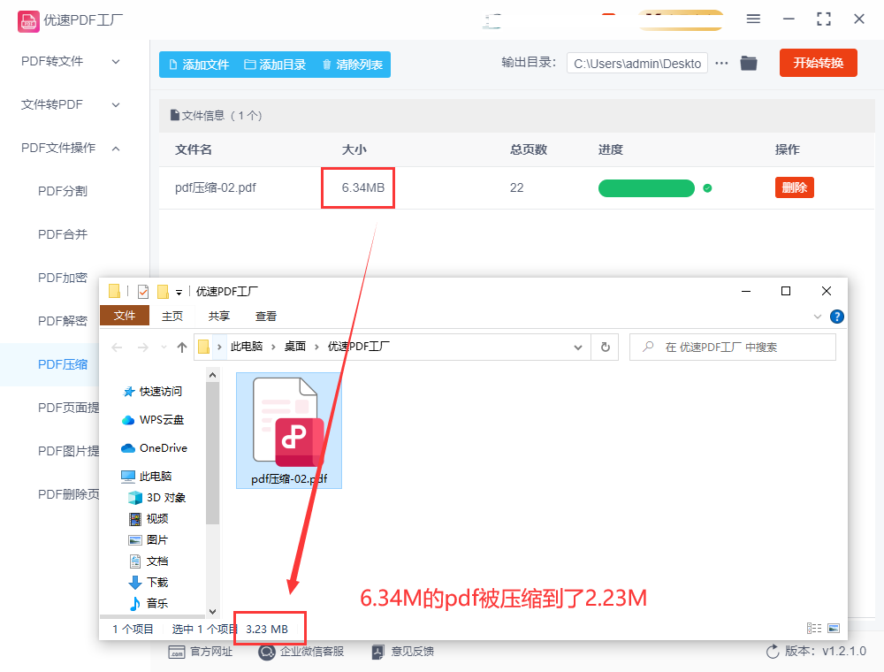Image resolution: width=884 pixels, height=672 pixels.
Task: Open OneDrive in Explorer navigation pane
Action: [x=154, y=448]
